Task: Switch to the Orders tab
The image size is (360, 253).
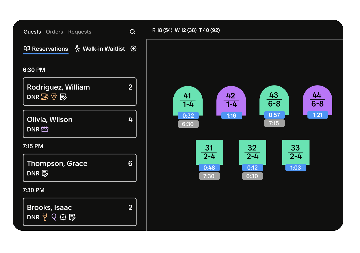Action: (54, 32)
